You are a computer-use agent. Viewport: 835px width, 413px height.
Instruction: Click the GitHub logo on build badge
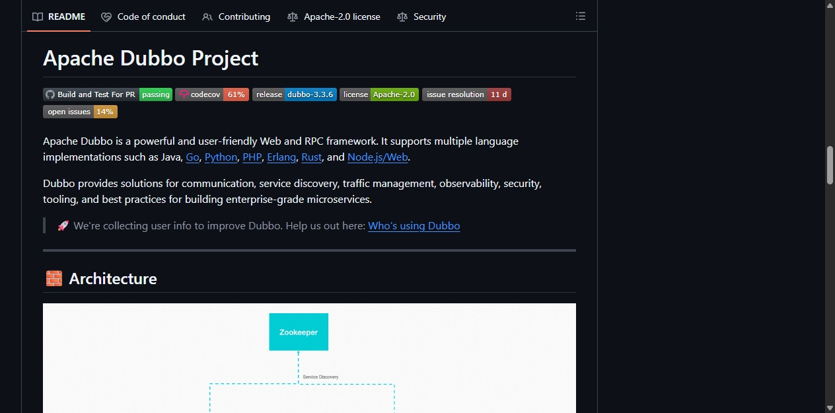click(50, 94)
